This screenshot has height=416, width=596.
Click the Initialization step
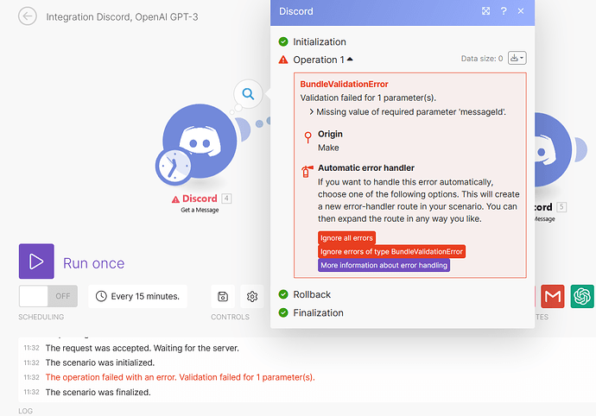(320, 41)
